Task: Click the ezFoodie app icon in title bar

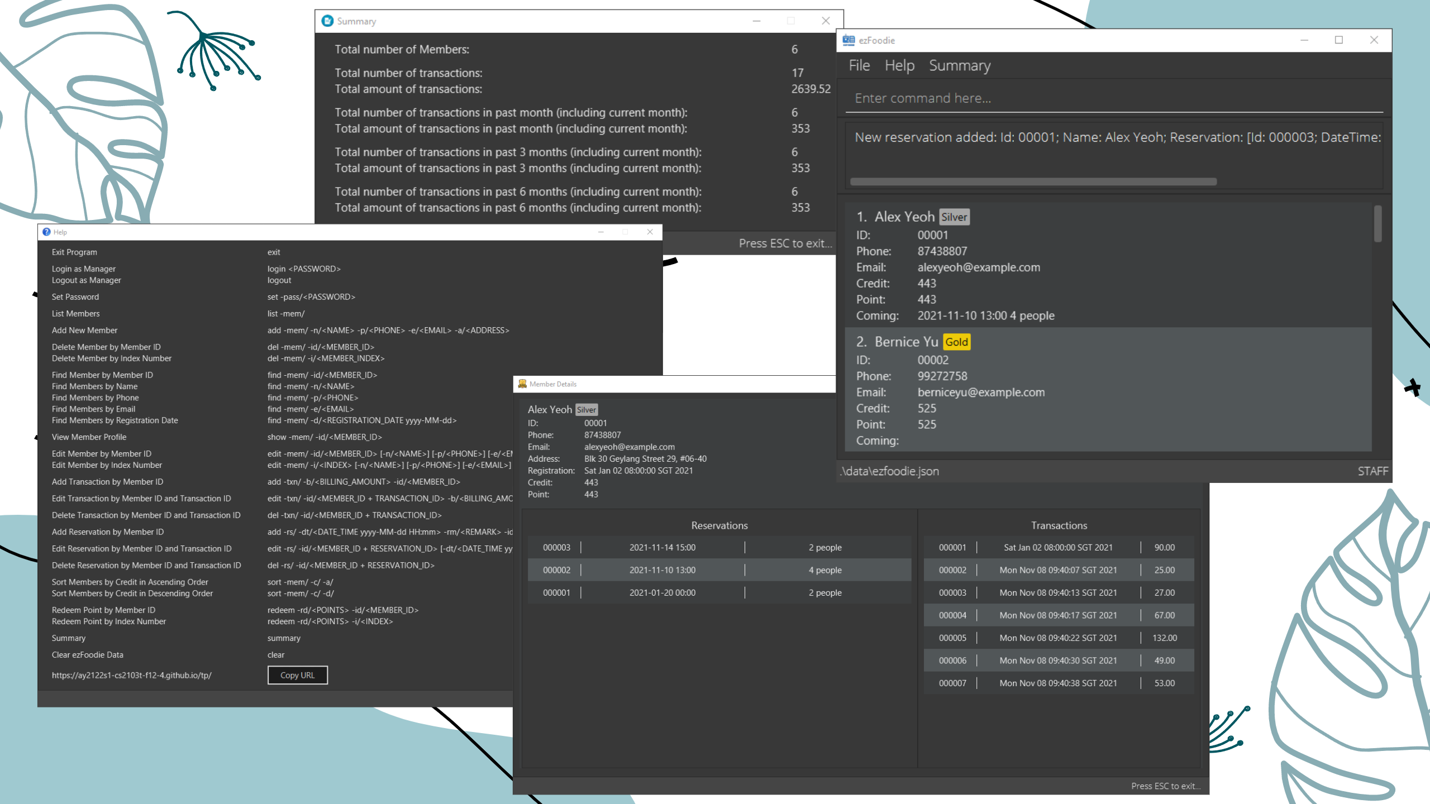Action: click(849, 40)
